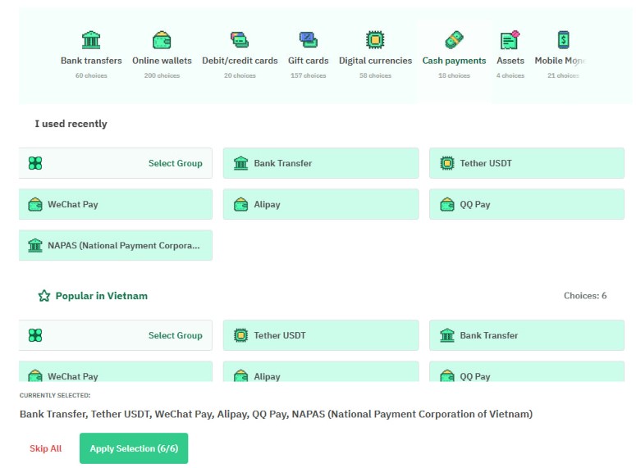Click the Choices: 6 counter text

pyautogui.click(x=585, y=296)
